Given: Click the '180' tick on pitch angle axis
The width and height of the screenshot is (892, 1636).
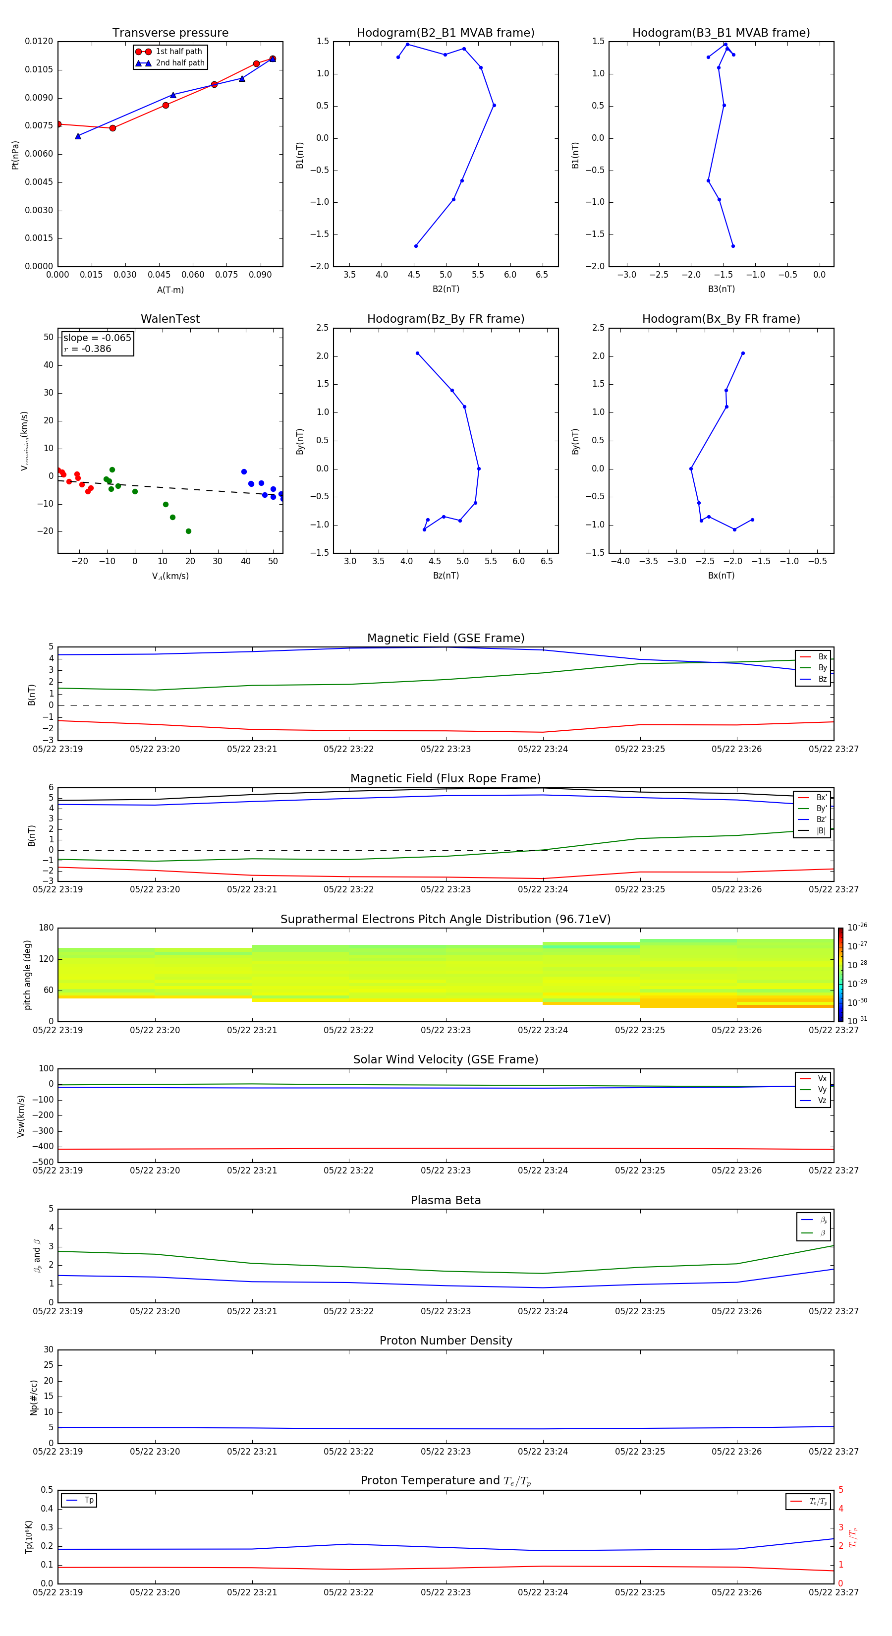Looking at the screenshot, I should (x=47, y=928).
